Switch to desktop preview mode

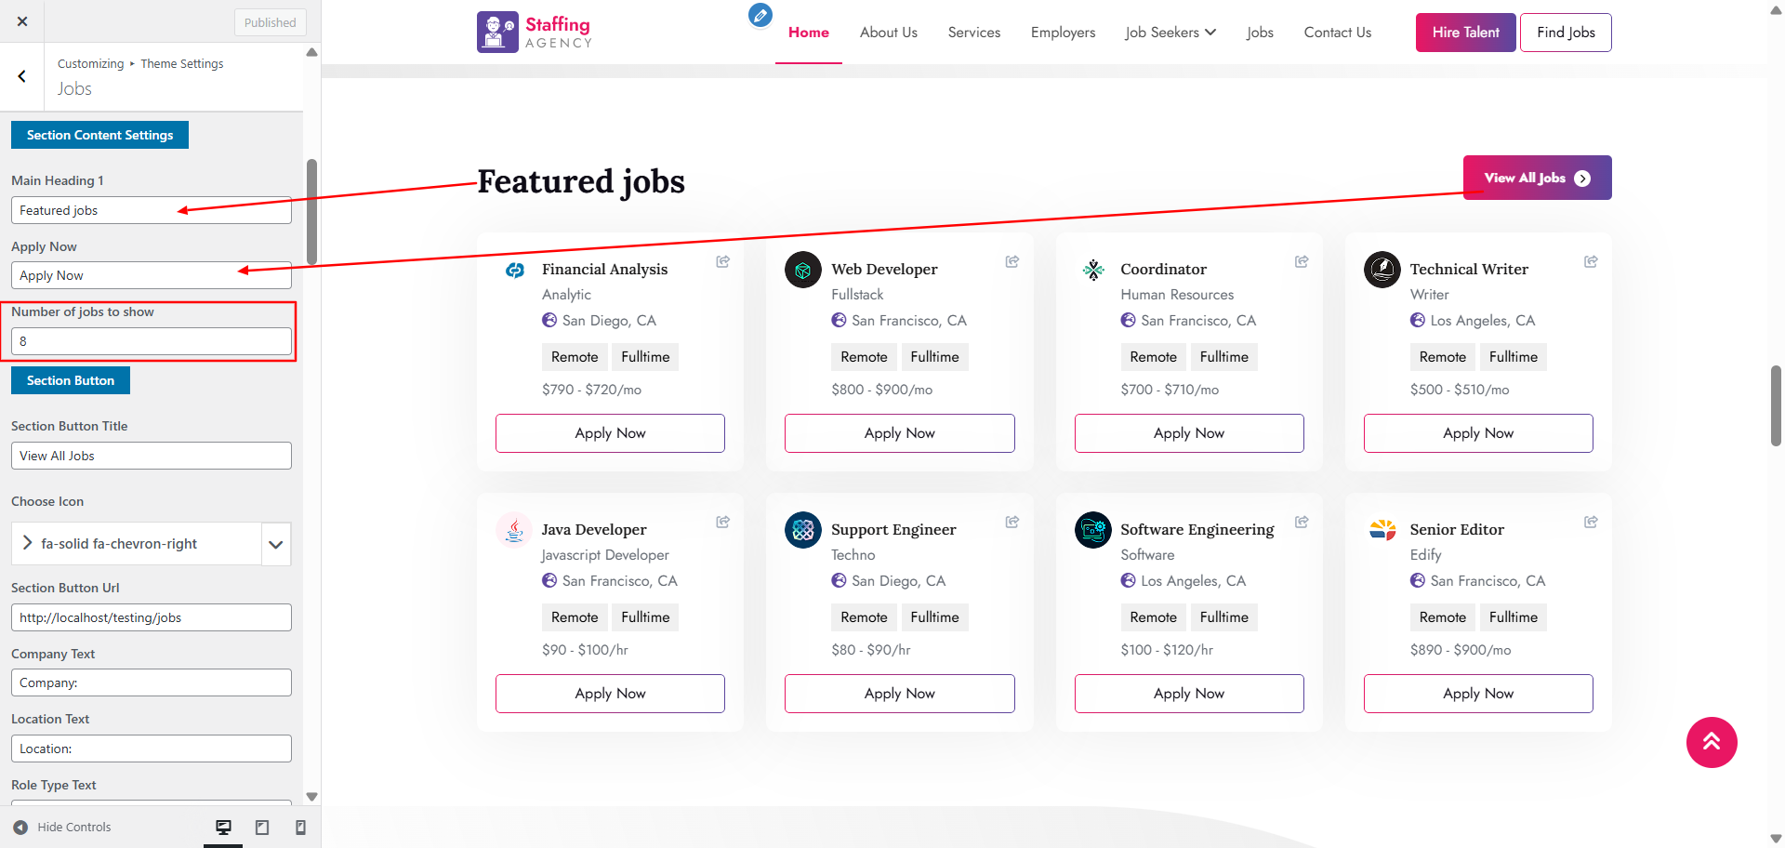[223, 828]
